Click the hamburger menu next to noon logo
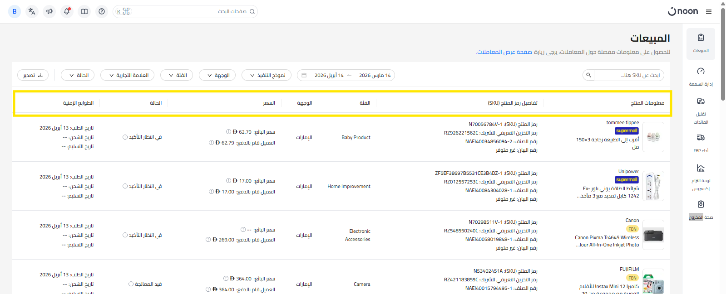The height and width of the screenshot is (294, 726). tap(709, 12)
